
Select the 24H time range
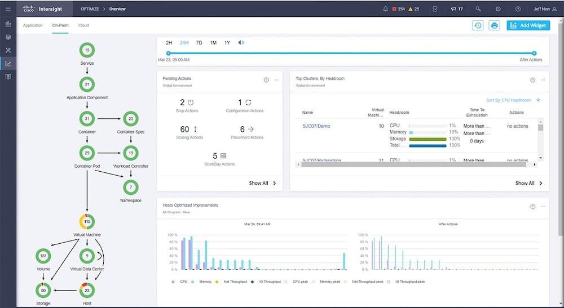[184, 43]
